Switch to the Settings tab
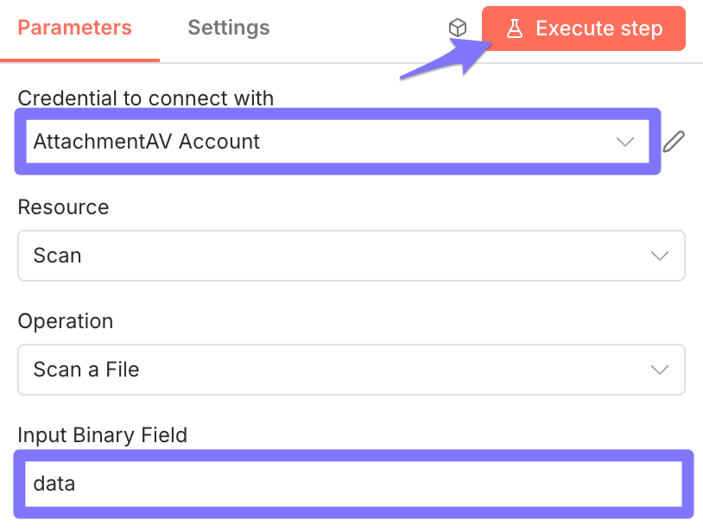The height and width of the screenshot is (532, 703). (x=228, y=27)
